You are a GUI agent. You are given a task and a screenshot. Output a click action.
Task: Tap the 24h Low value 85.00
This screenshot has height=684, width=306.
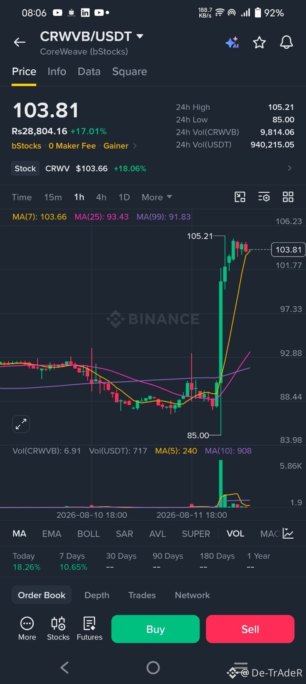[x=283, y=120]
